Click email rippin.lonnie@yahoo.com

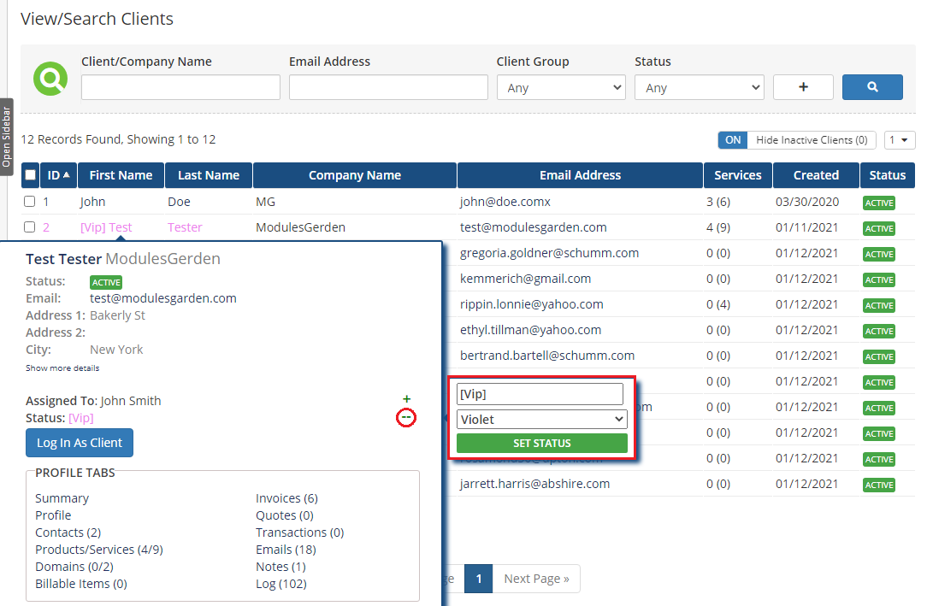(x=532, y=305)
